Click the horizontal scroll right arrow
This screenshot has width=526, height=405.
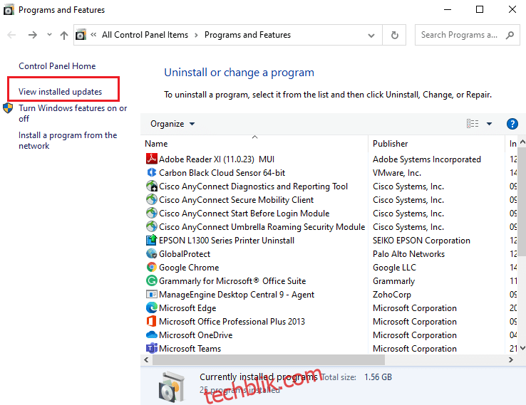(510, 359)
